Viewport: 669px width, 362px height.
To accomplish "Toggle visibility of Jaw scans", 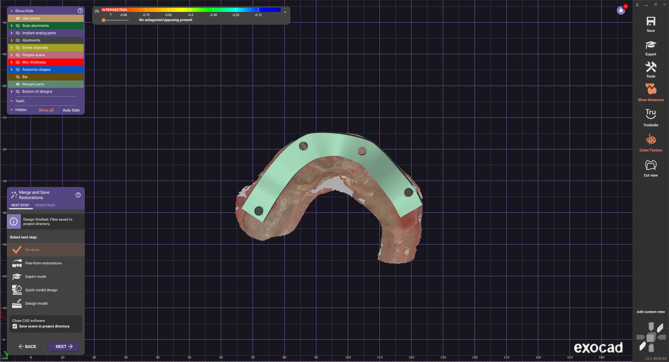I will click(18, 18).
